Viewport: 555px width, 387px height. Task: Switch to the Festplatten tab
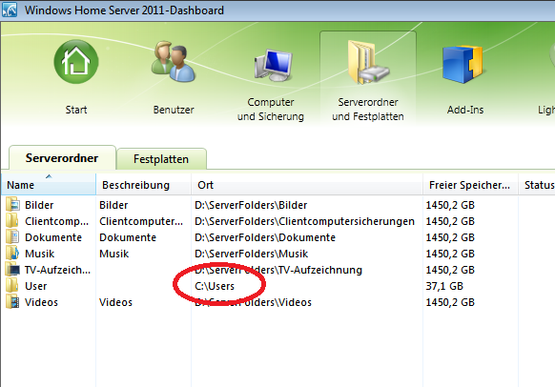tap(161, 159)
